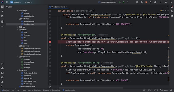Open the Services tool window
The width and height of the screenshot is (174, 92).
point(2,68)
